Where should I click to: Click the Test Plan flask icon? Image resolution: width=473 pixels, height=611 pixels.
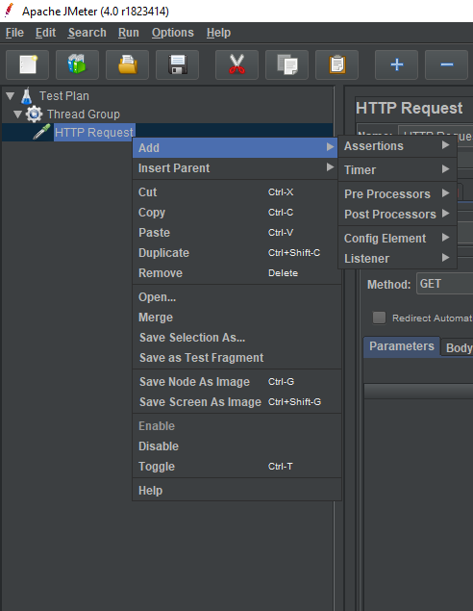click(27, 96)
